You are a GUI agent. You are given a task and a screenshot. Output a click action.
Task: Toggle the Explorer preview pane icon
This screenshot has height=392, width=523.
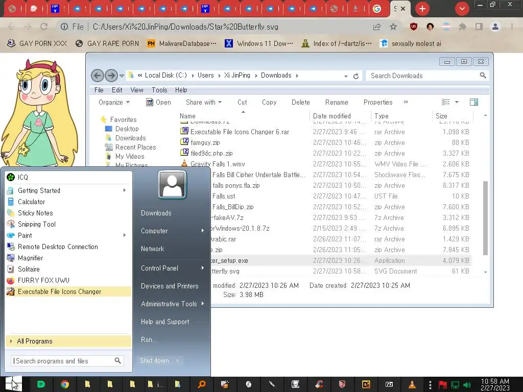pyautogui.click(x=473, y=102)
